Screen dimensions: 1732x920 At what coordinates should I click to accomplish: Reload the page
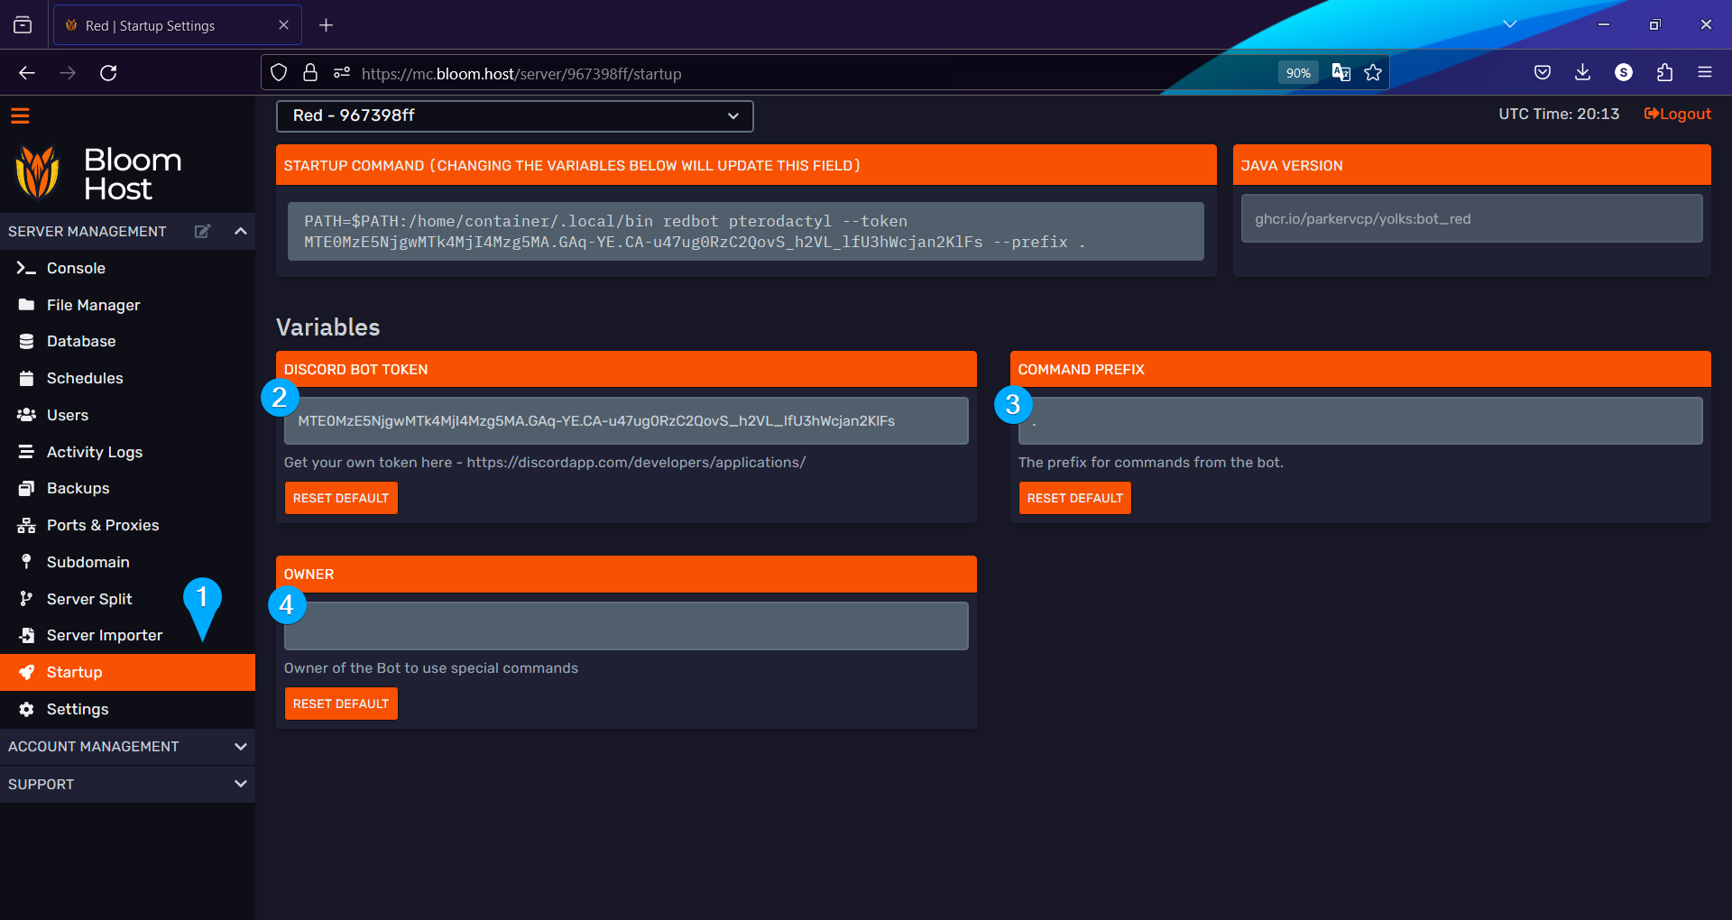(108, 73)
